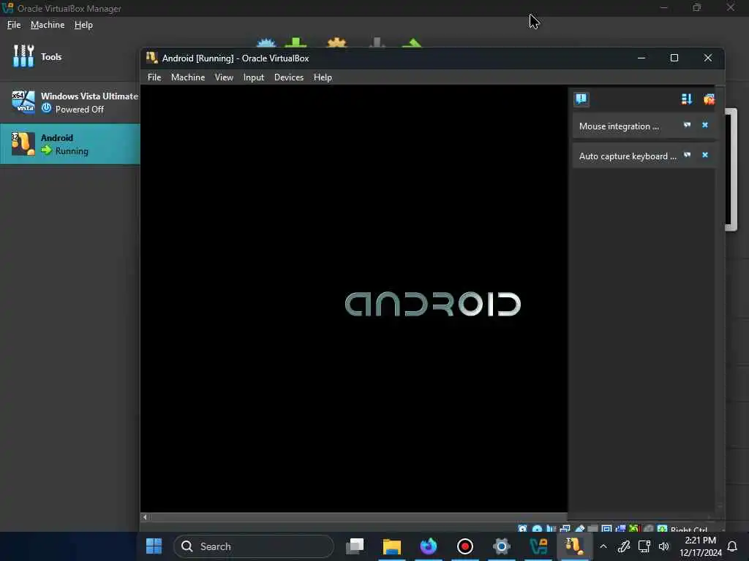Click the Windows Vista x64 VM icon
Viewport: 749px width, 561px height.
23,102
